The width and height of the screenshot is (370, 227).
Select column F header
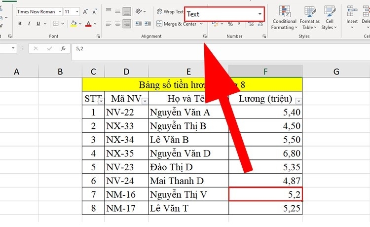265,72
